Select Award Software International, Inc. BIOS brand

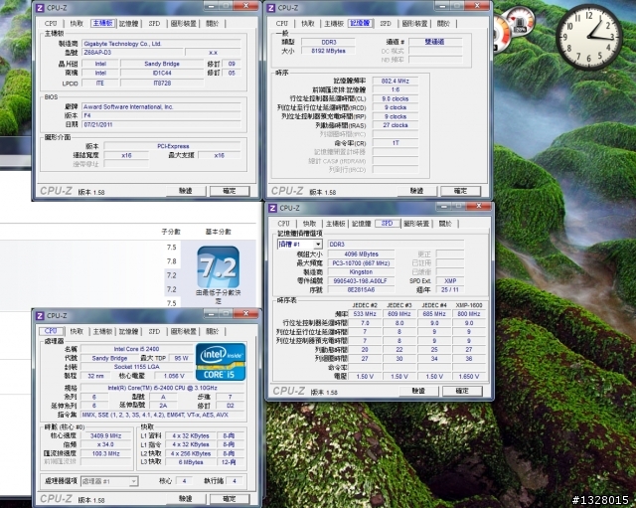(161, 106)
